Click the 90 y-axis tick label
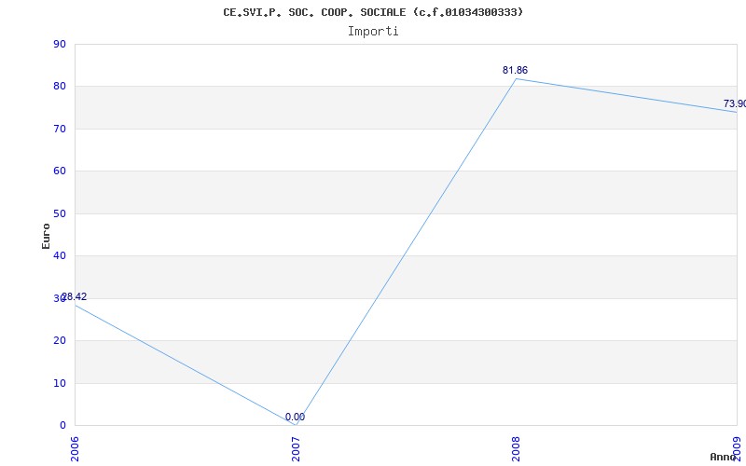The height and width of the screenshot is (466, 746). click(60, 44)
